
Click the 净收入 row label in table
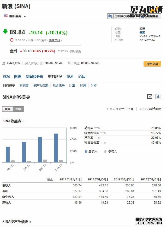tap(7, 202)
